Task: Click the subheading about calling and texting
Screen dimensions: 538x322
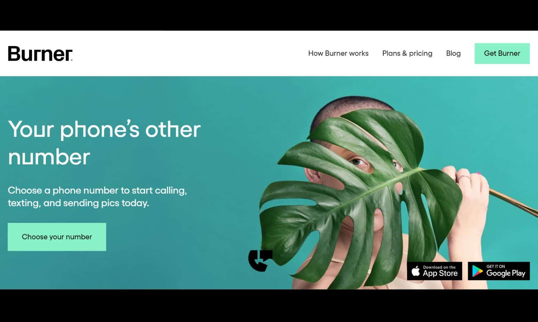Action: pyautogui.click(x=97, y=196)
